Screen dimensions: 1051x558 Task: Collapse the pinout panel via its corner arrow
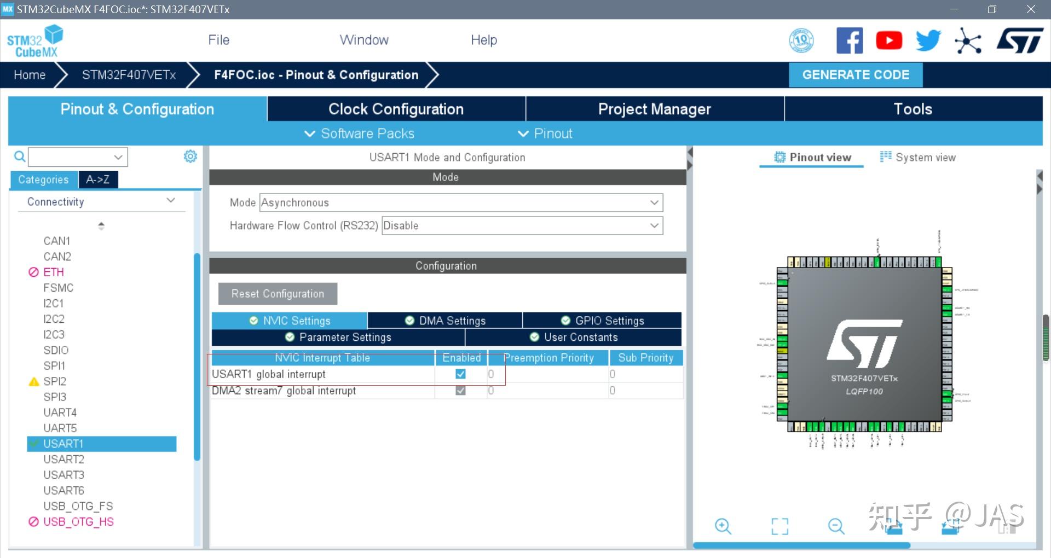(x=1040, y=176)
